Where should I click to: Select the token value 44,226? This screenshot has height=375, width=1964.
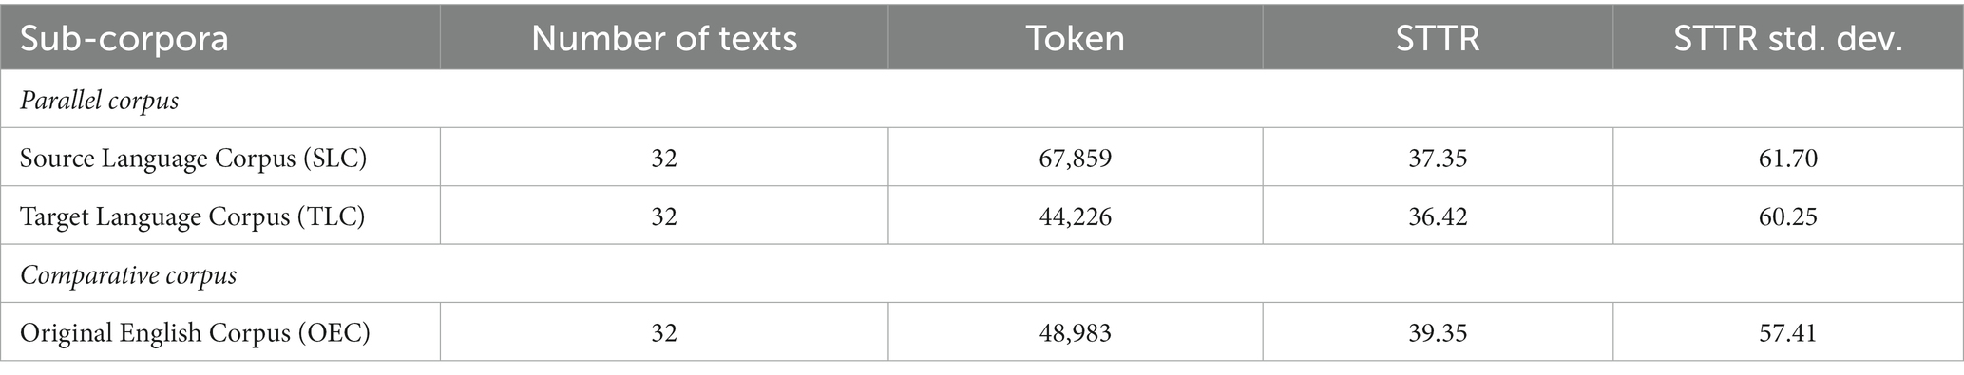pyautogui.click(x=1076, y=216)
